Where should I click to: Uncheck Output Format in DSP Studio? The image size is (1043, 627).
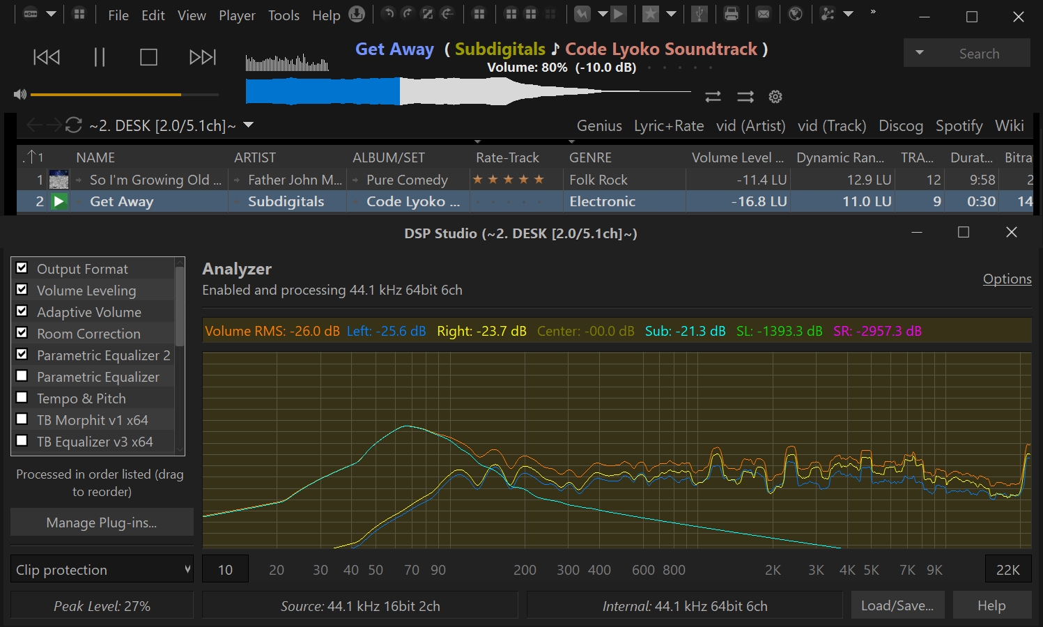pyautogui.click(x=22, y=268)
